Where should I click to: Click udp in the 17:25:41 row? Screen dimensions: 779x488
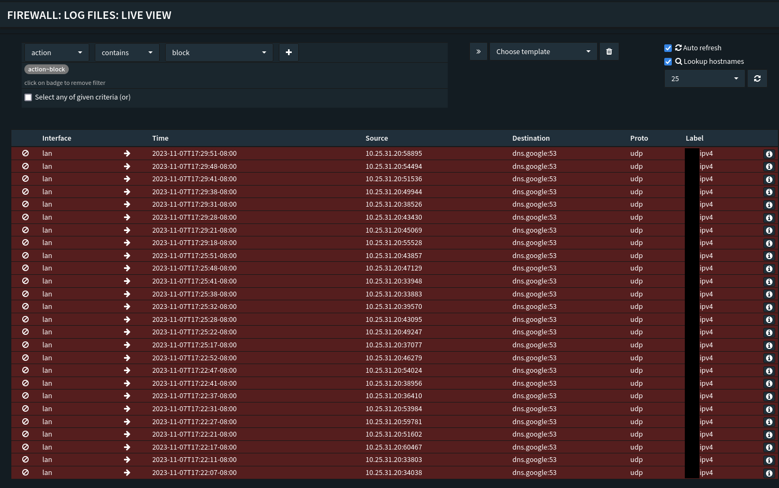click(636, 281)
